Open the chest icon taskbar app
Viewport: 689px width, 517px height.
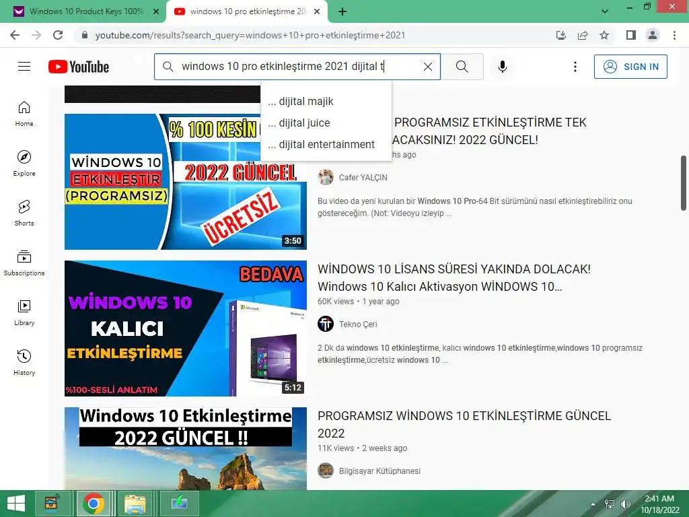coord(52,504)
